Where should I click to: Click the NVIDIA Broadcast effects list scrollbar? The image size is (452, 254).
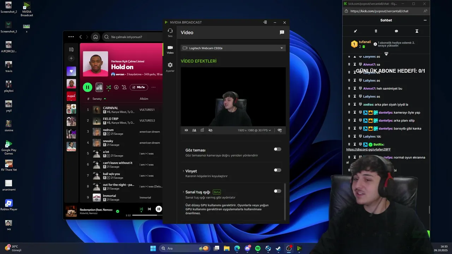285,201
